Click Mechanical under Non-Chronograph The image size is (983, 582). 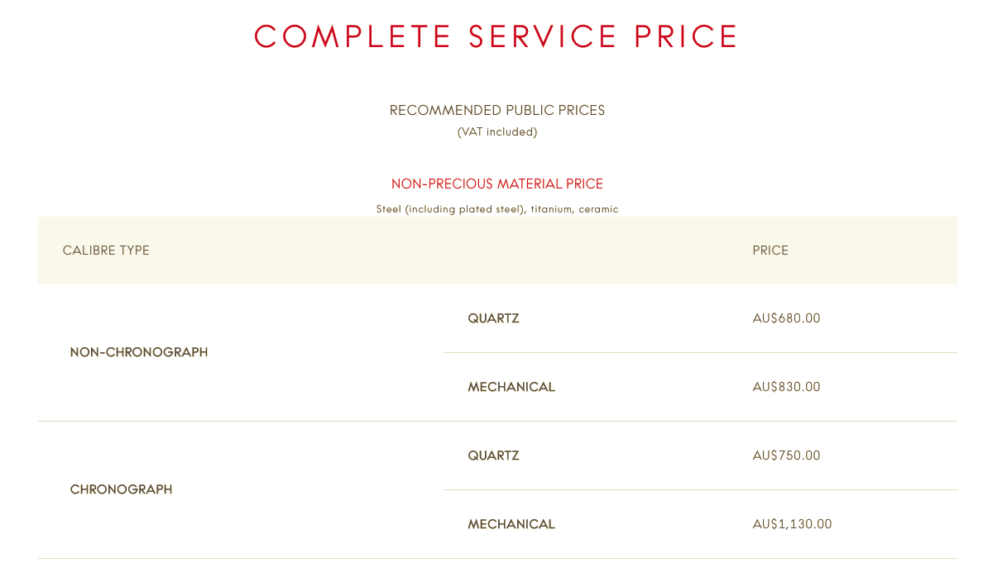coord(511,387)
